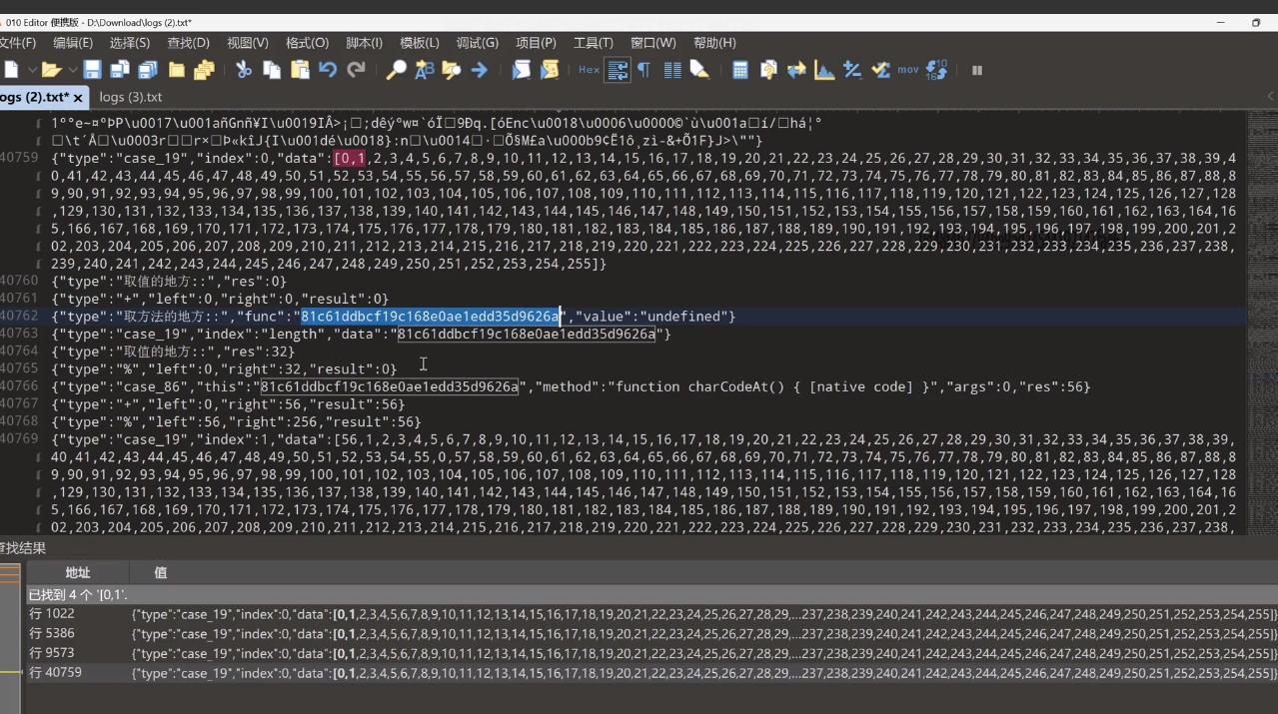Click the pause icon in toolbar
1278x714 pixels.
(977, 70)
